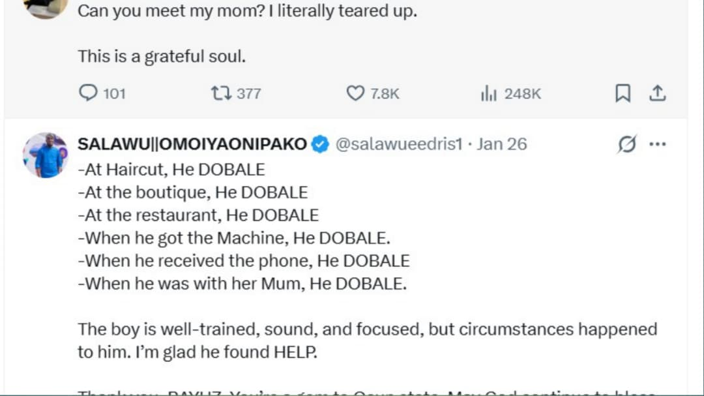Open SALAWU's profile picture

click(x=46, y=156)
